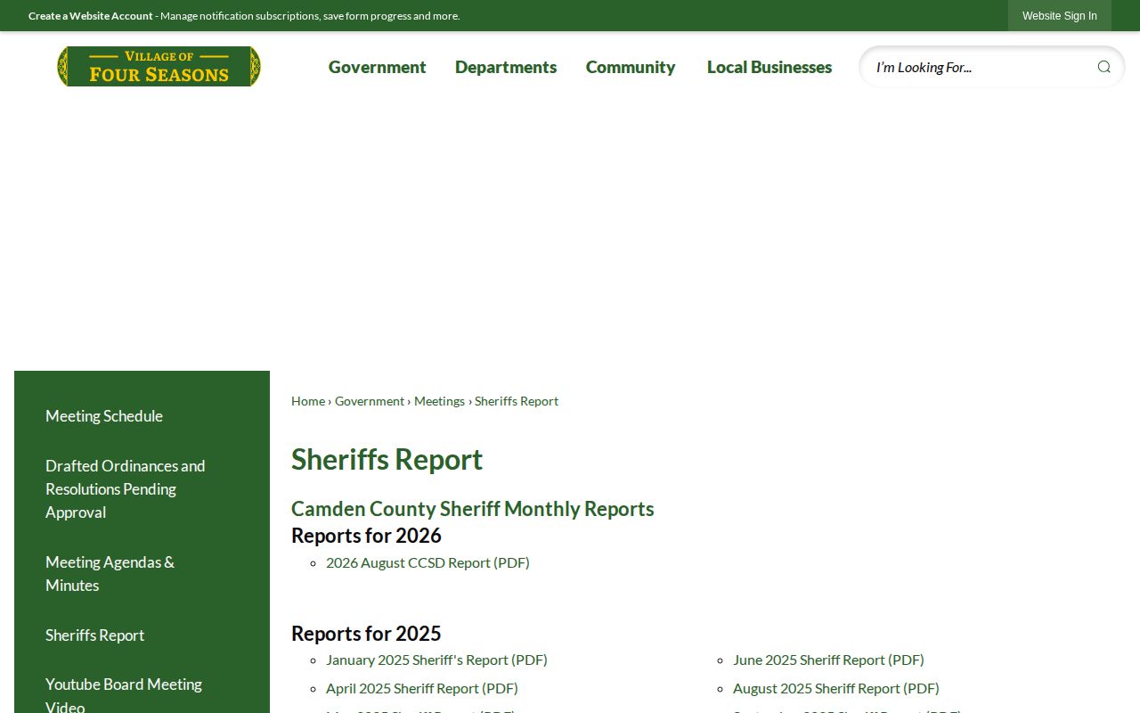Open the Government menu
1140x713 pixels.
(378, 67)
